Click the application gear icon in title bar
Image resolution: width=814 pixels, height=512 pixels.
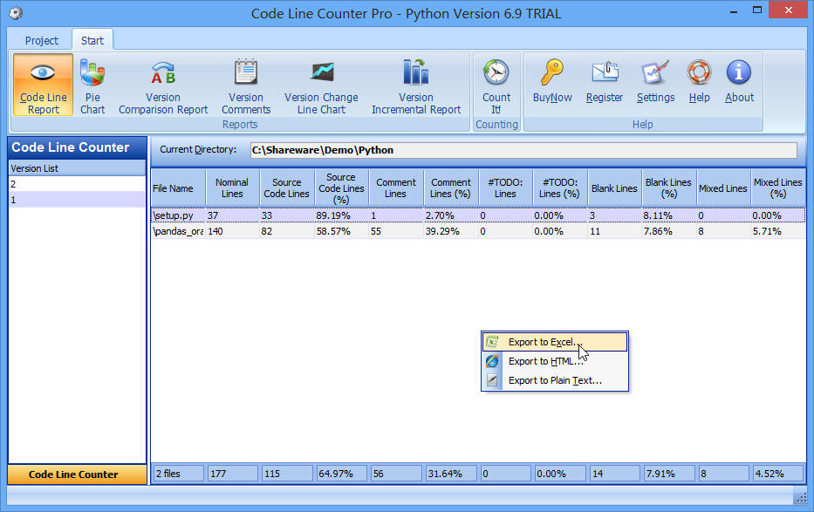tap(16, 13)
